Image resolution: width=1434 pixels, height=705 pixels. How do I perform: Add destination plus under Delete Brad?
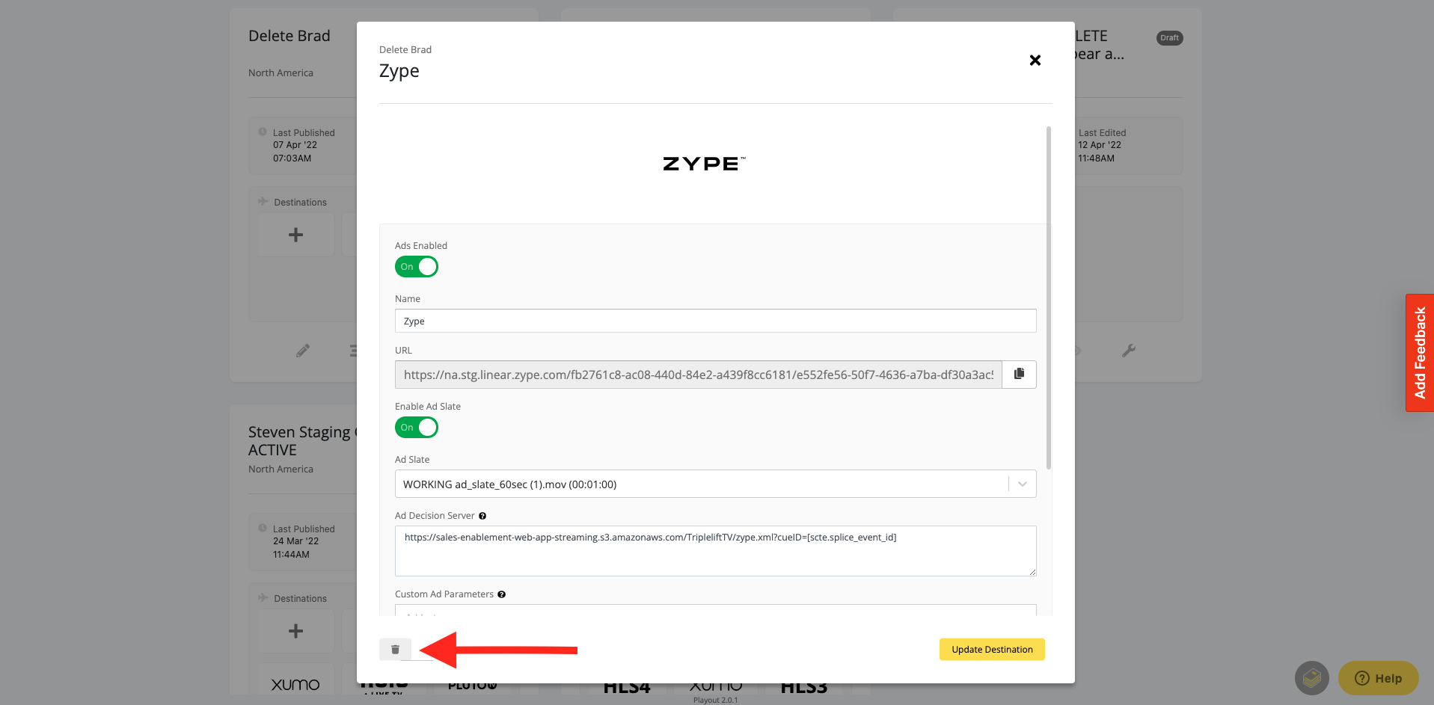(x=296, y=235)
